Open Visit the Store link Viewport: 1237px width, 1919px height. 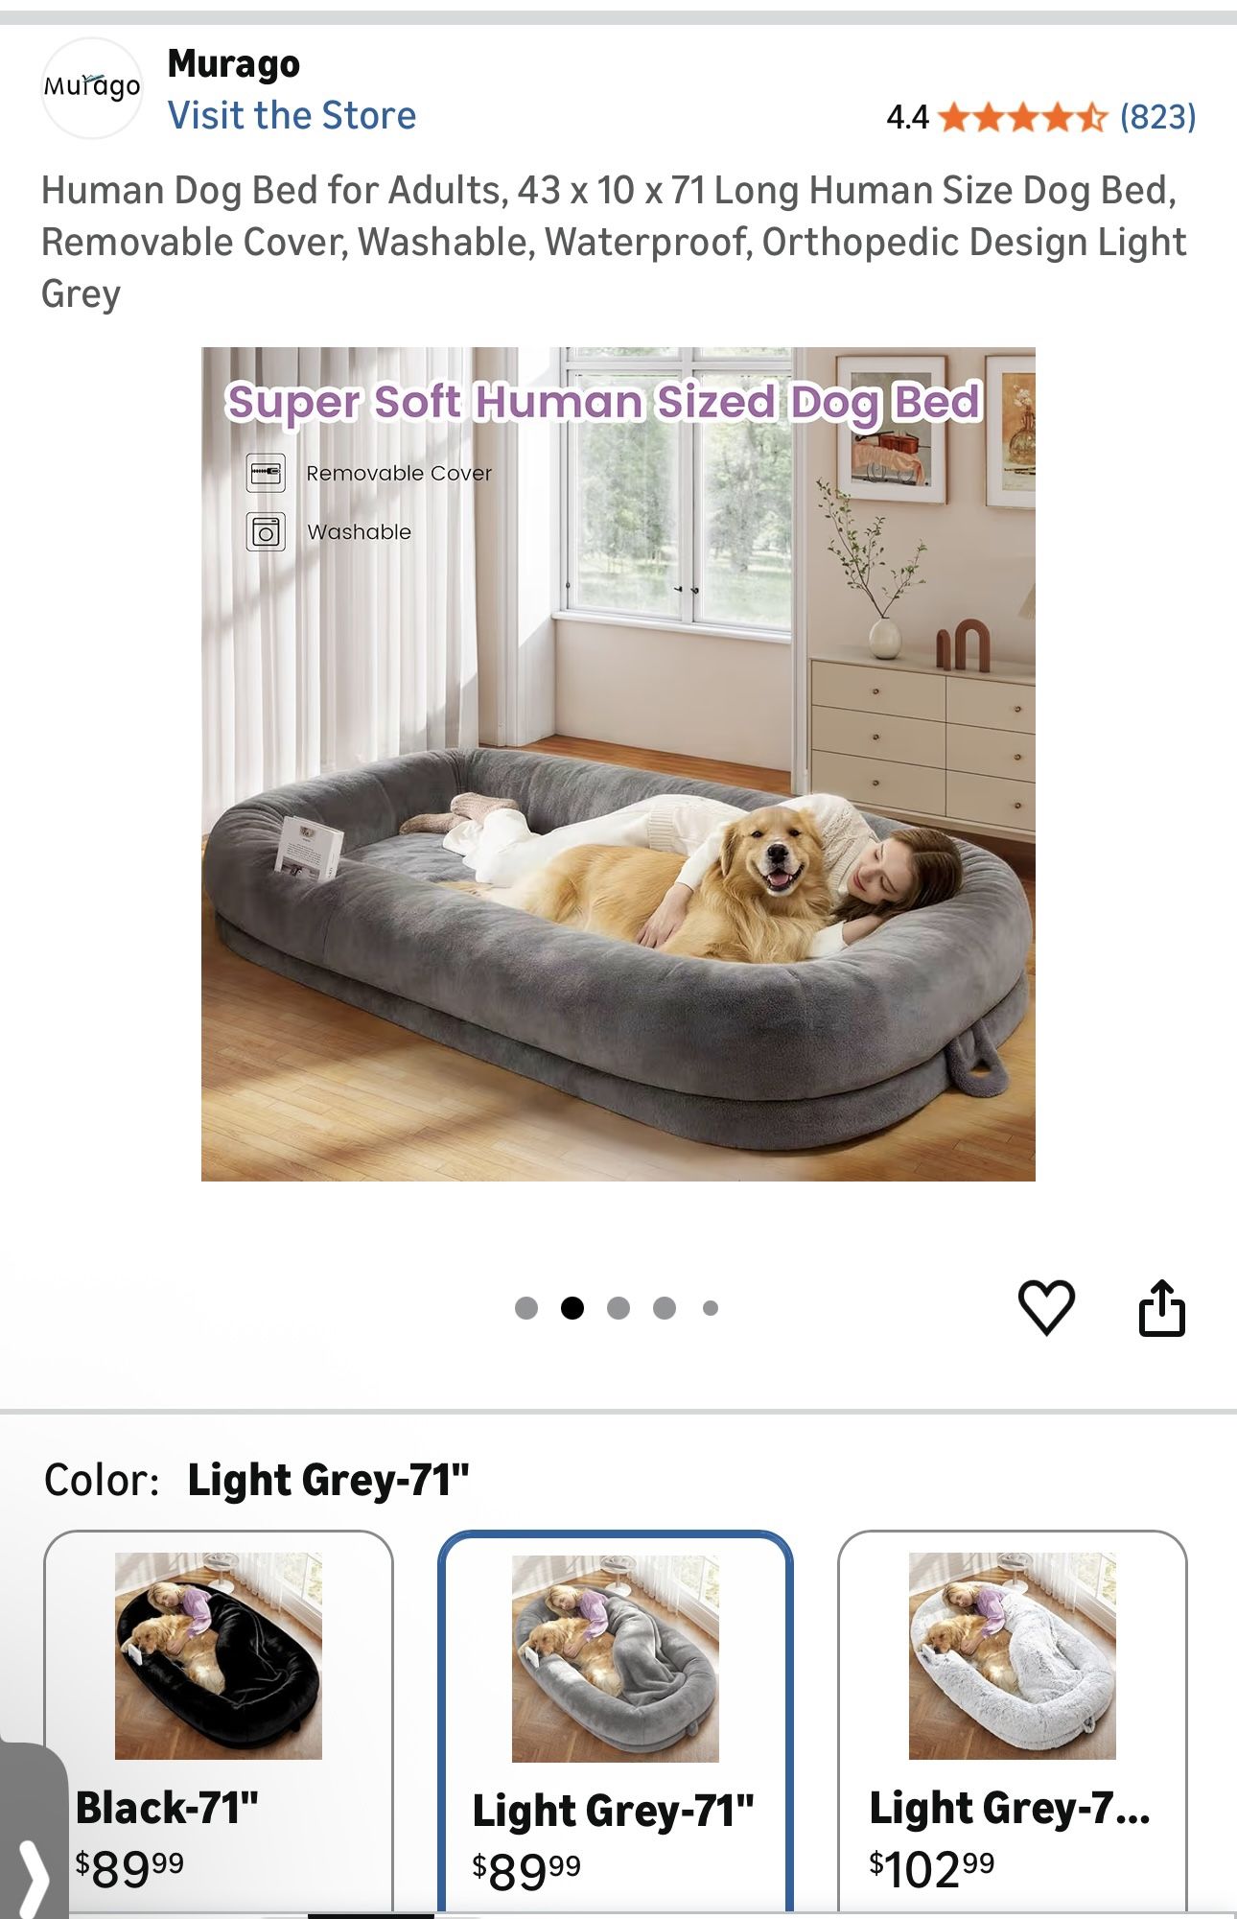tap(292, 115)
